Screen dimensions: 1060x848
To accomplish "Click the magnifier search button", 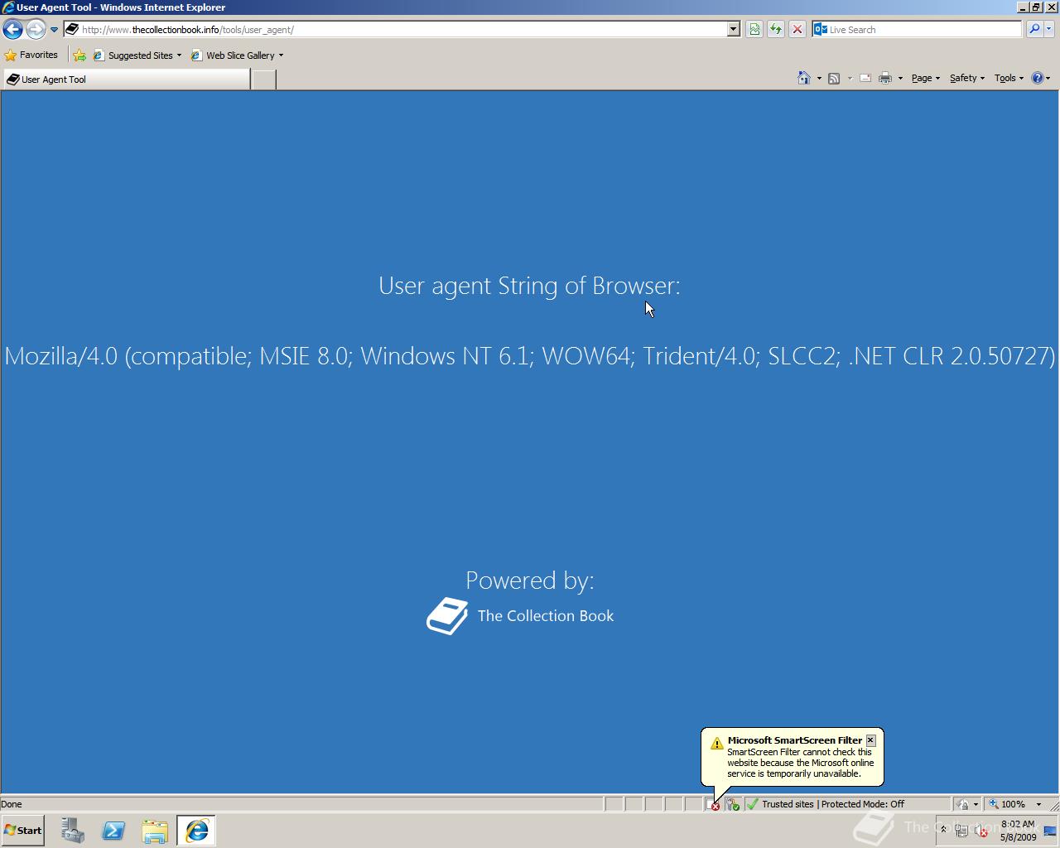I will pos(1034,30).
